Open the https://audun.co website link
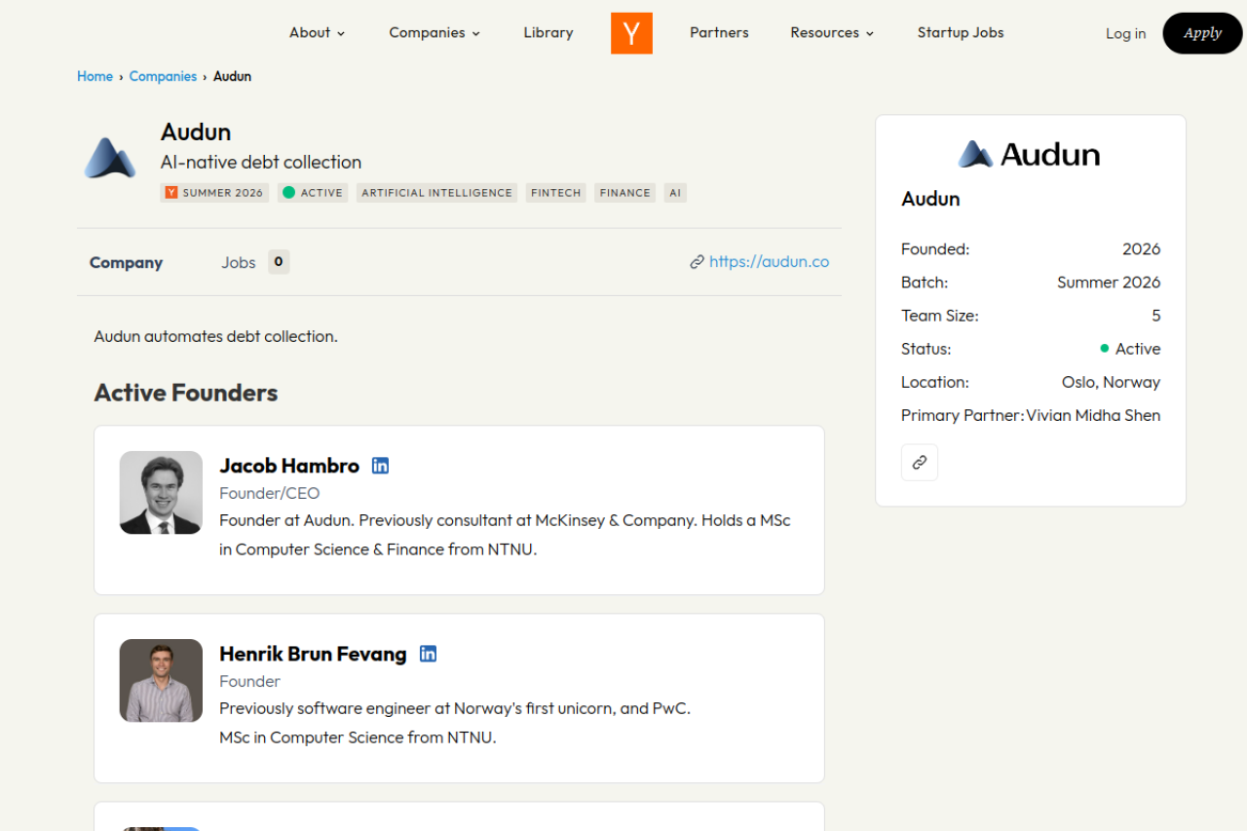 click(770, 262)
